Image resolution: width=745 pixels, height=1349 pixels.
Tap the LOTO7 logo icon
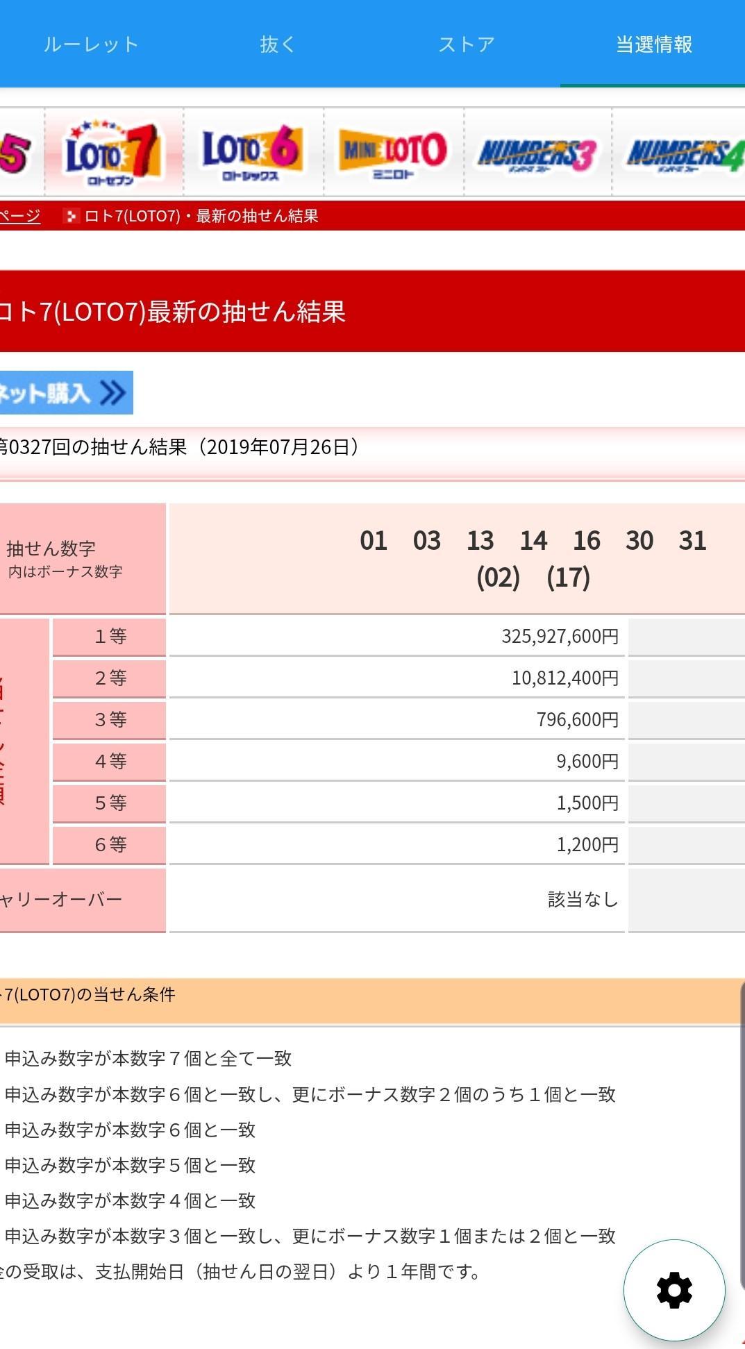click(114, 152)
